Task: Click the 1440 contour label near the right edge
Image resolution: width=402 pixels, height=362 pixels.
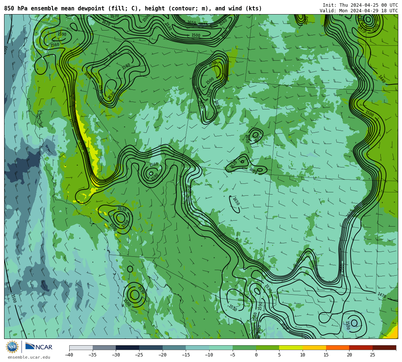Action: (x=382, y=79)
